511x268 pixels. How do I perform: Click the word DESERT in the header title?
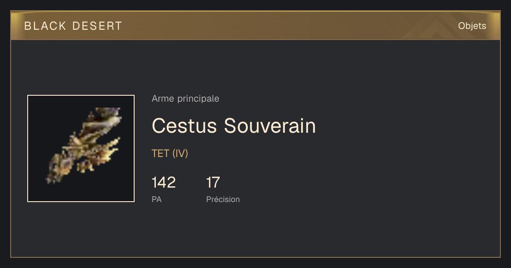[97, 26]
